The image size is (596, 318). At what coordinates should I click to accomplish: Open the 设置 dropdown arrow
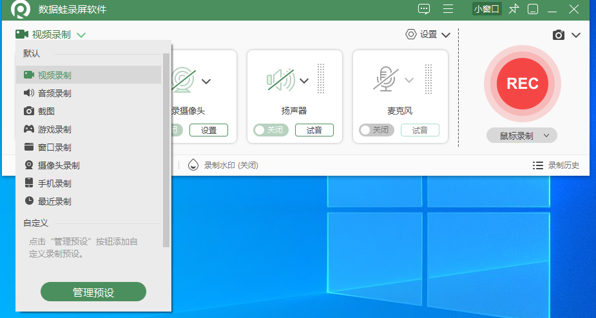[446, 35]
